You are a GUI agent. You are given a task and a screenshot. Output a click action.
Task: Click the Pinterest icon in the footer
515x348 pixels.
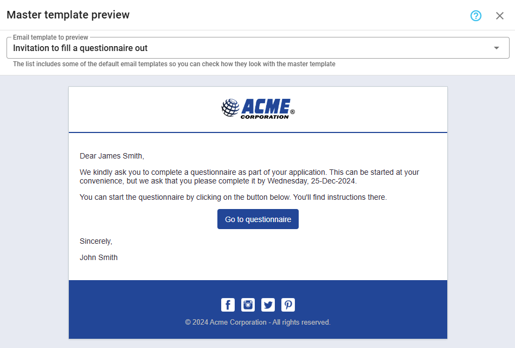pos(288,305)
